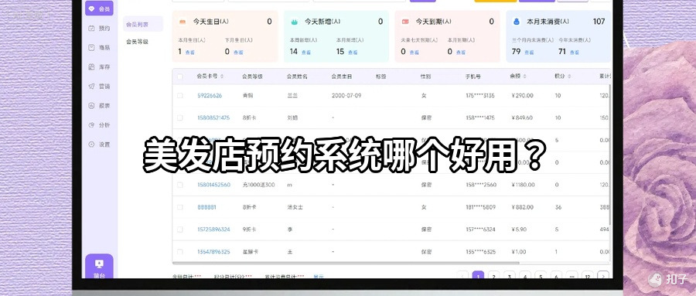Sort table by 积分 column arrows
This screenshot has height=296, width=696.
[569, 77]
